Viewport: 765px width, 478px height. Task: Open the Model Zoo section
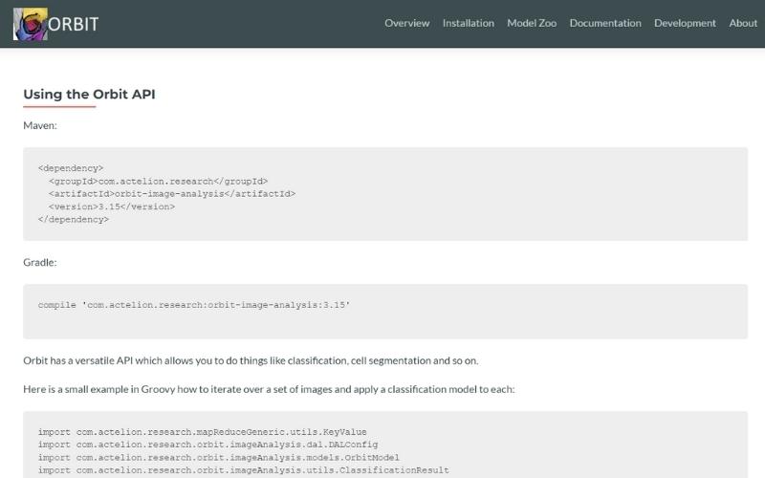click(532, 23)
